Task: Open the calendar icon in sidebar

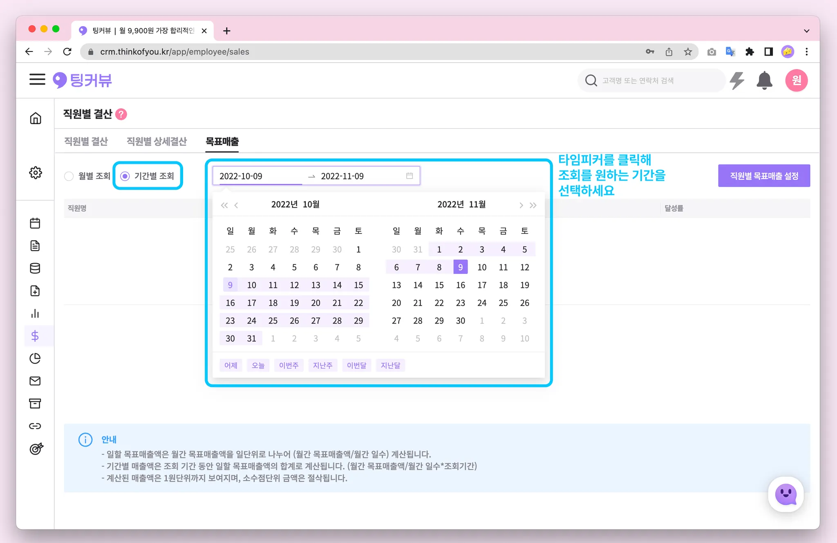Action: click(x=35, y=223)
